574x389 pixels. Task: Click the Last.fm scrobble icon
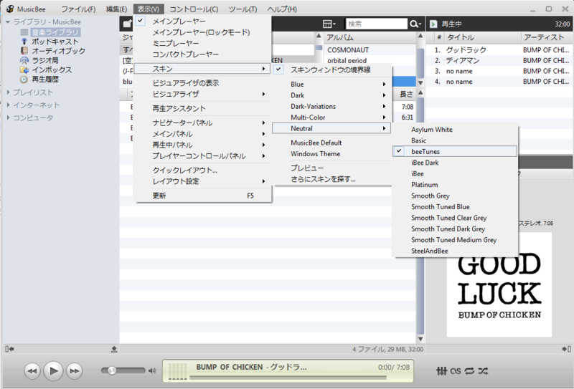(x=455, y=370)
